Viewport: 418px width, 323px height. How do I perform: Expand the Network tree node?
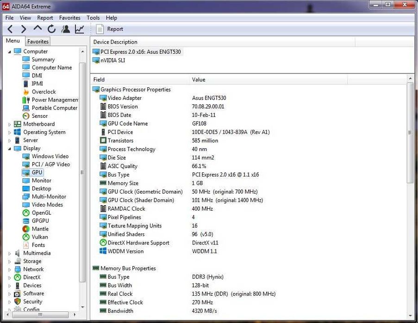[10, 269]
